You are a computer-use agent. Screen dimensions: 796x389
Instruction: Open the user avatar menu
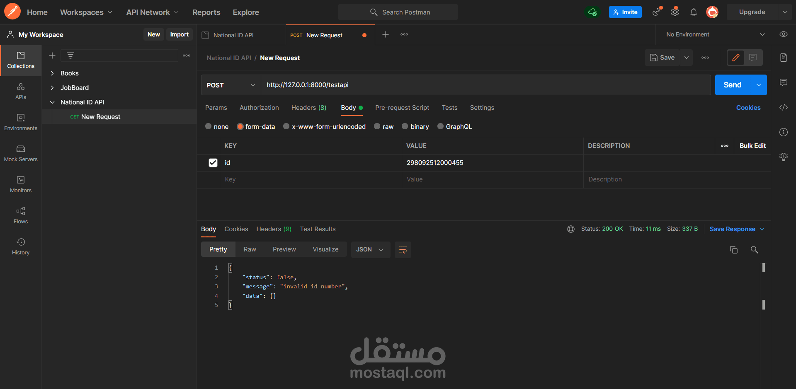[x=712, y=12]
